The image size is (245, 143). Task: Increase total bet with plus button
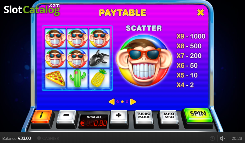point(119,117)
